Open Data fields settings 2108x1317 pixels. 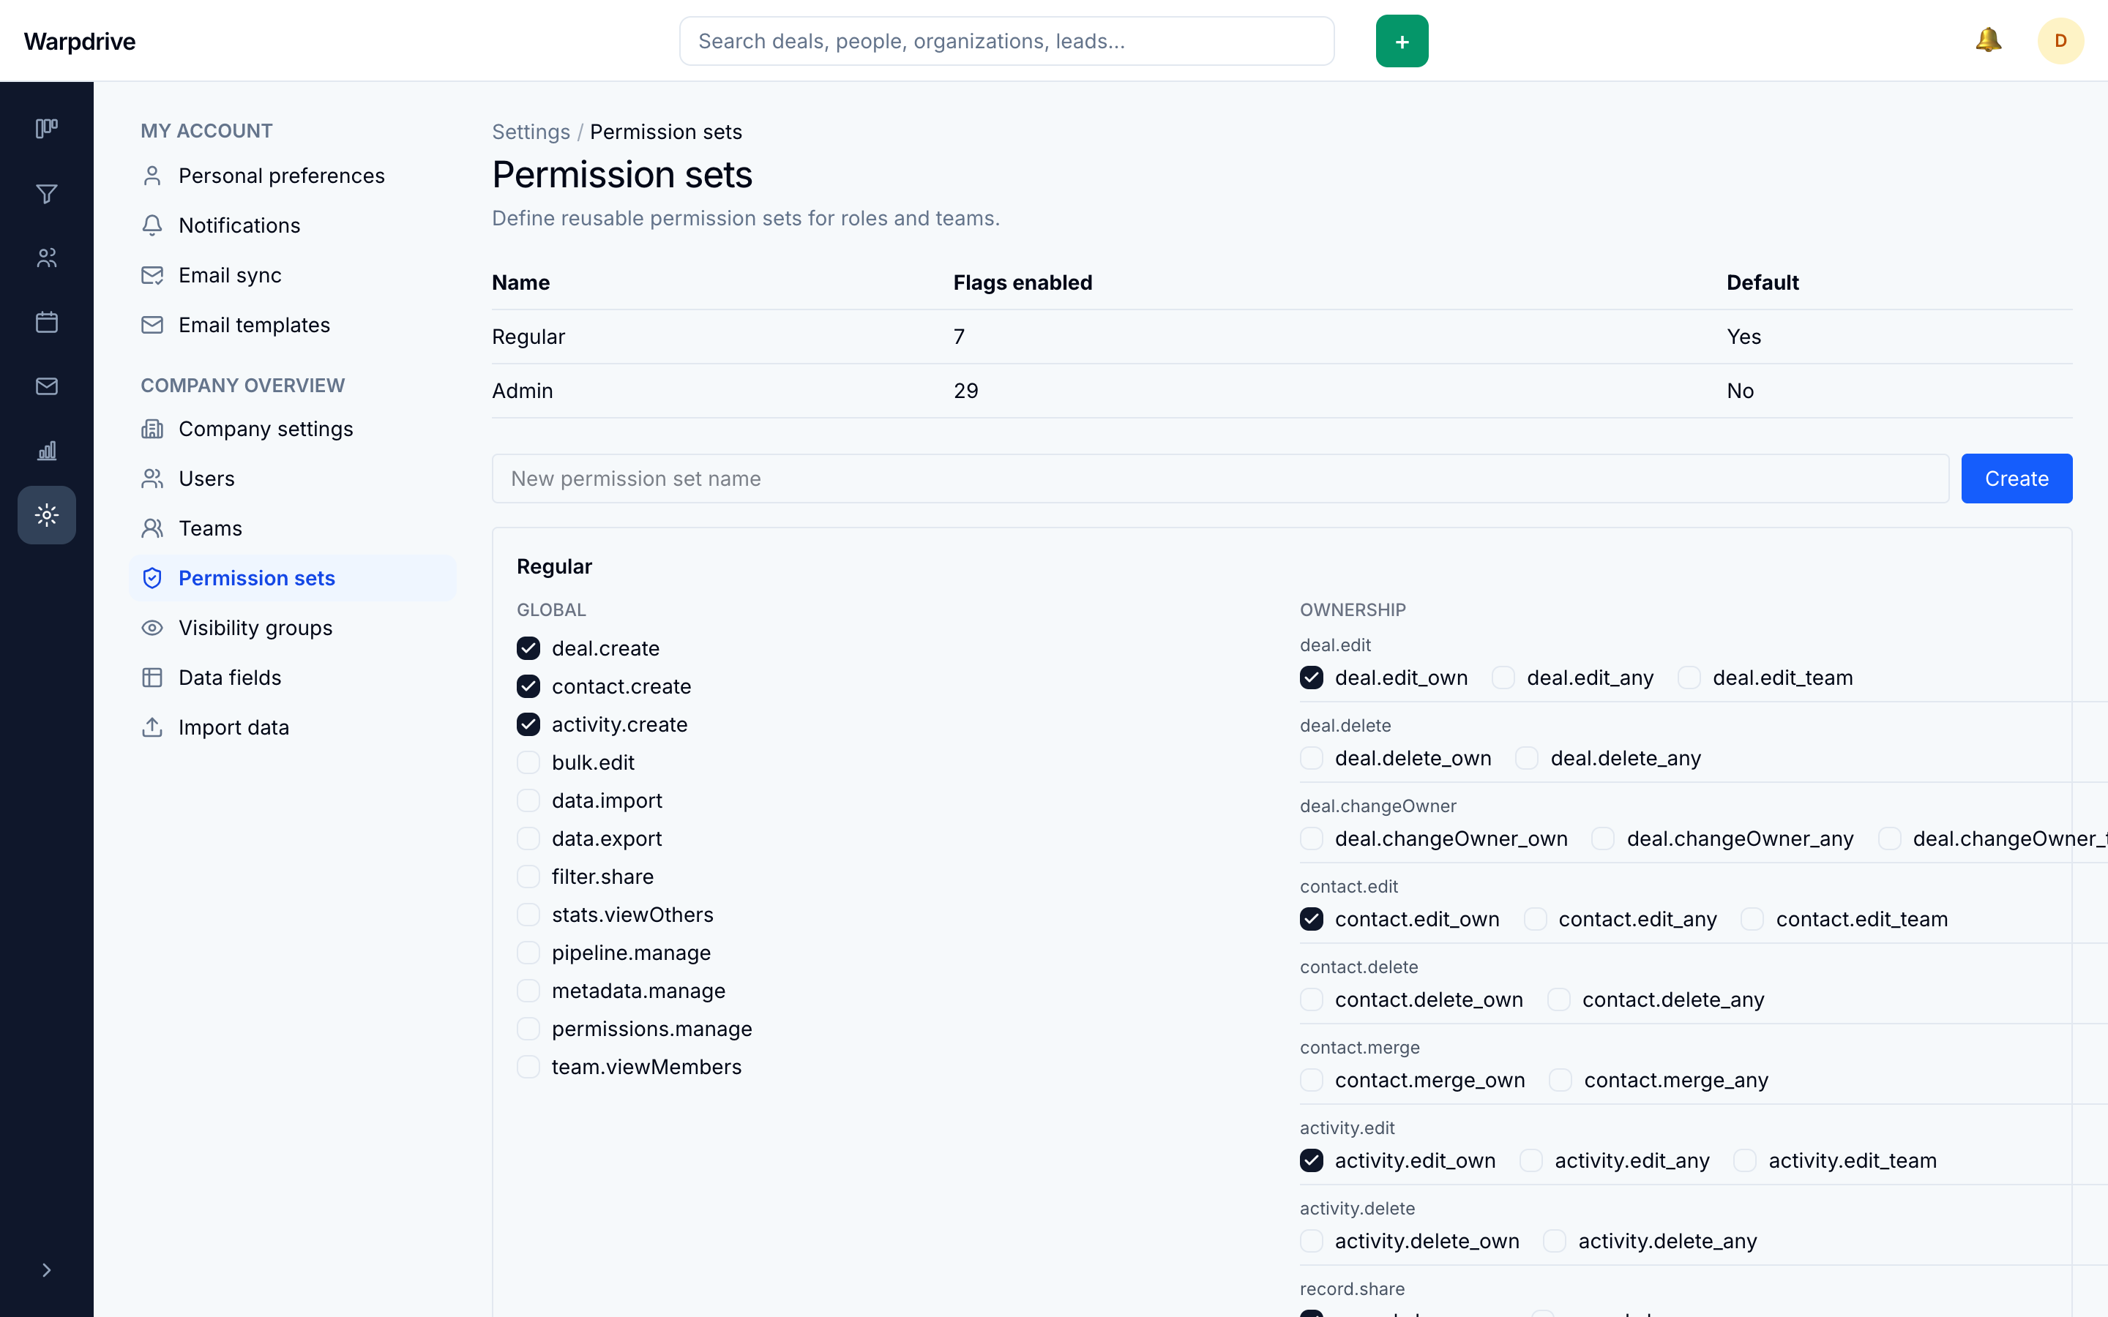[x=293, y=678]
